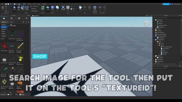Screen dimensions: 182x102
Task: Select ThumbnailCamera in Explorer
Action: click(166, 47)
